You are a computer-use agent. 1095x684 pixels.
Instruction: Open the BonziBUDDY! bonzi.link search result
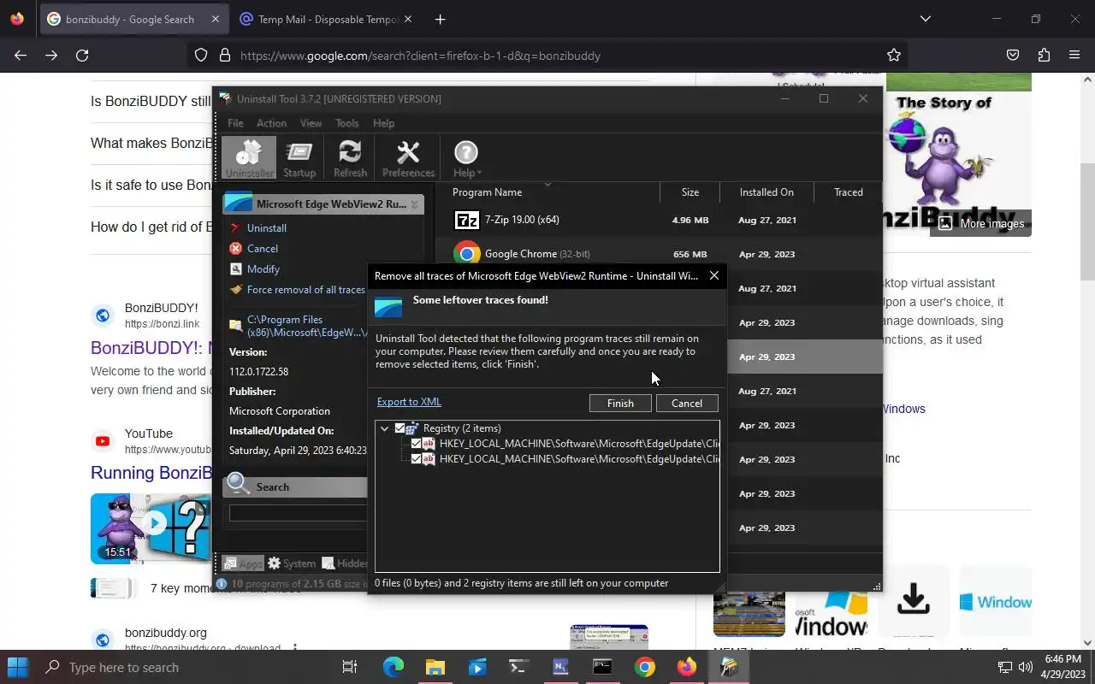tap(150, 348)
